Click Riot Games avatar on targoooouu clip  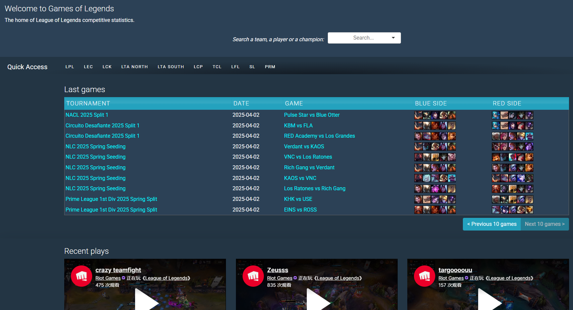click(425, 276)
